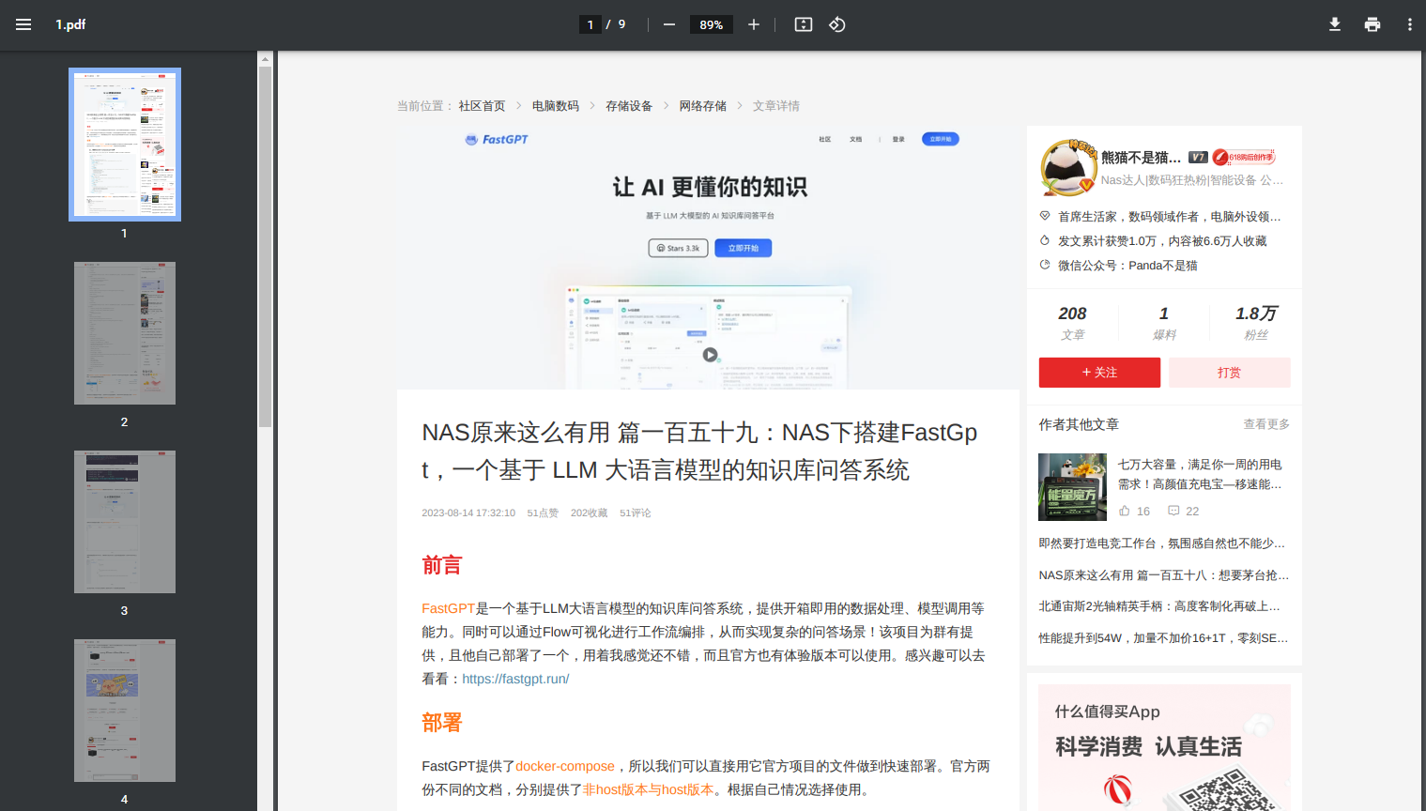1426x811 pixels.
Task: Download the PDF file
Action: pos(1334,24)
